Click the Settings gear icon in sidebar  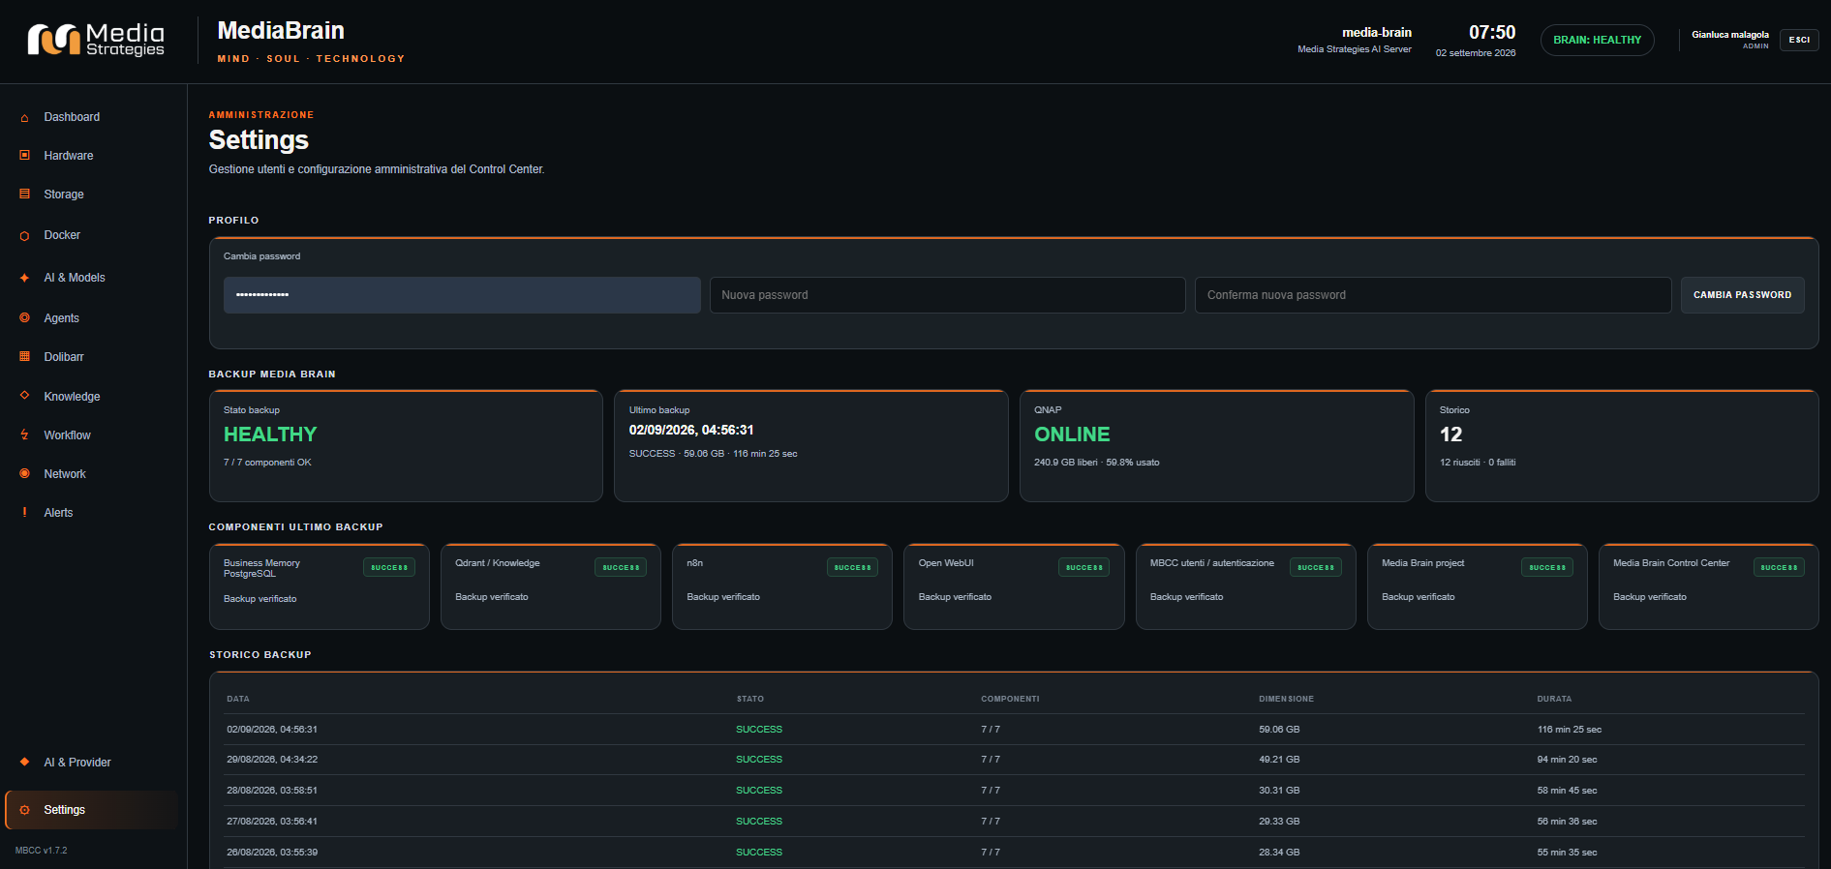(24, 810)
